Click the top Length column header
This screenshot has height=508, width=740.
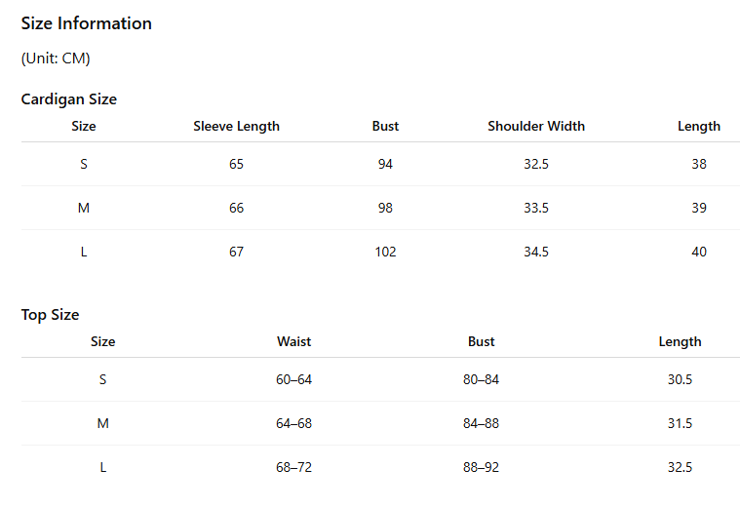pos(681,341)
